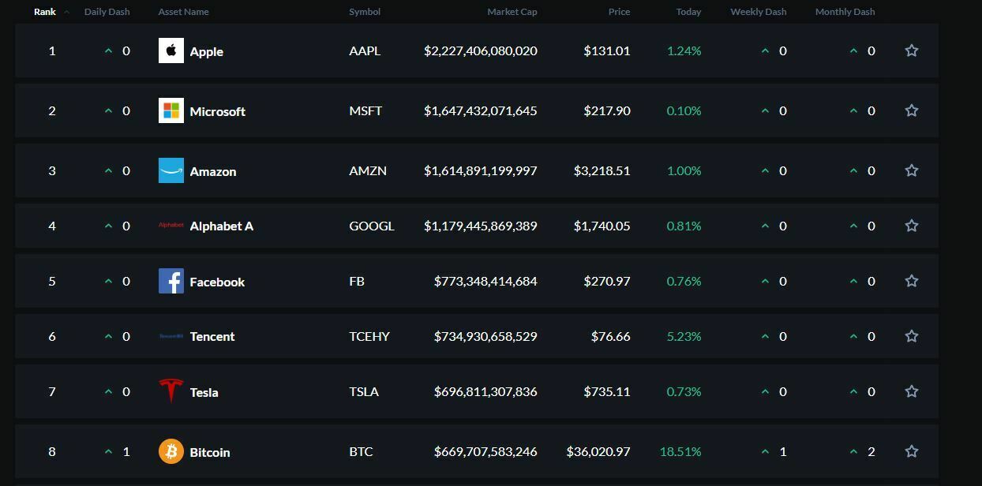
Task: Click the Tesla logo icon
Action: tap(171, 391)
